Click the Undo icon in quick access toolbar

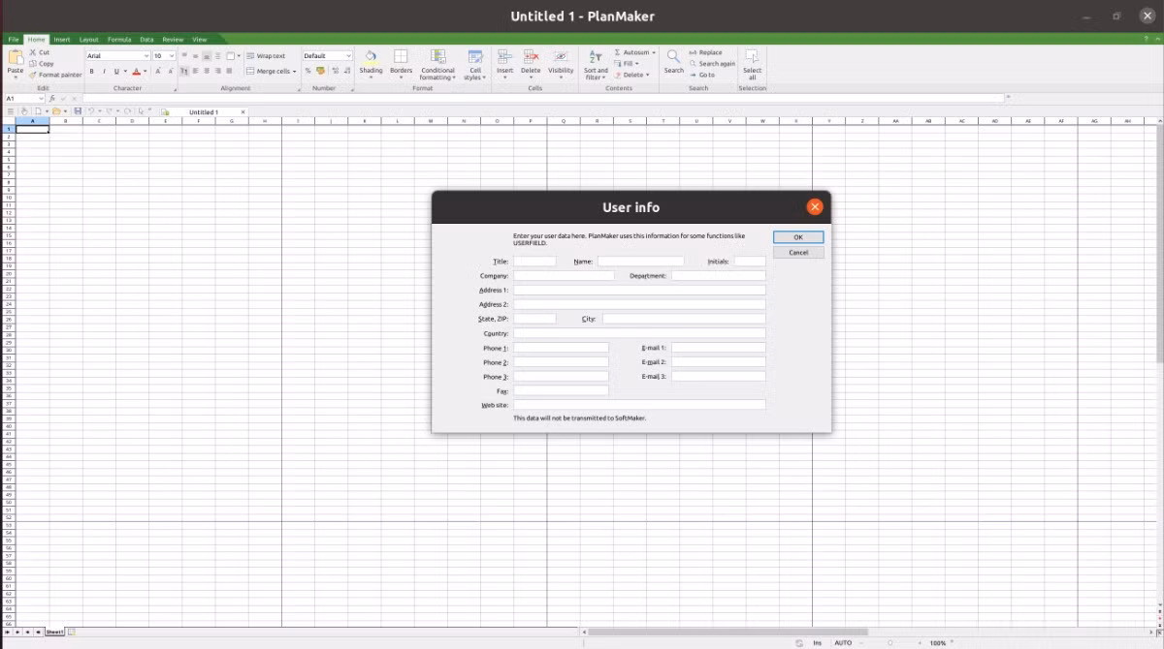tap(90, 112)
